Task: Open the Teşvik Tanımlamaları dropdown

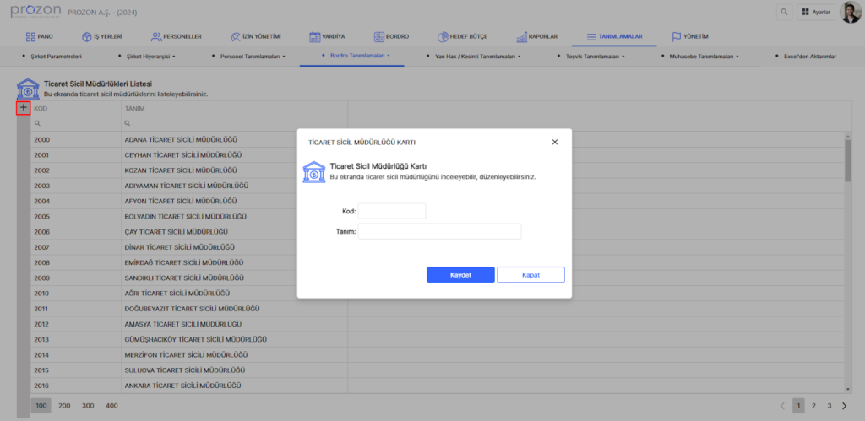Action: coord(590,57)
